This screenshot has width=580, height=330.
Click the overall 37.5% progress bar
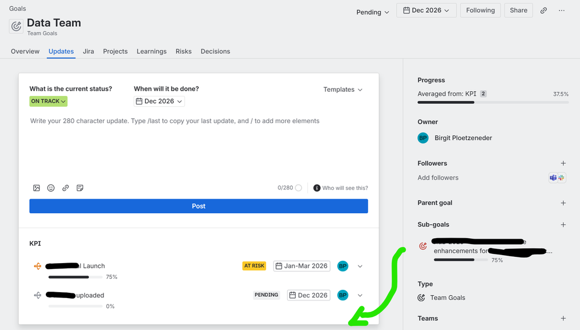(493, 102)
